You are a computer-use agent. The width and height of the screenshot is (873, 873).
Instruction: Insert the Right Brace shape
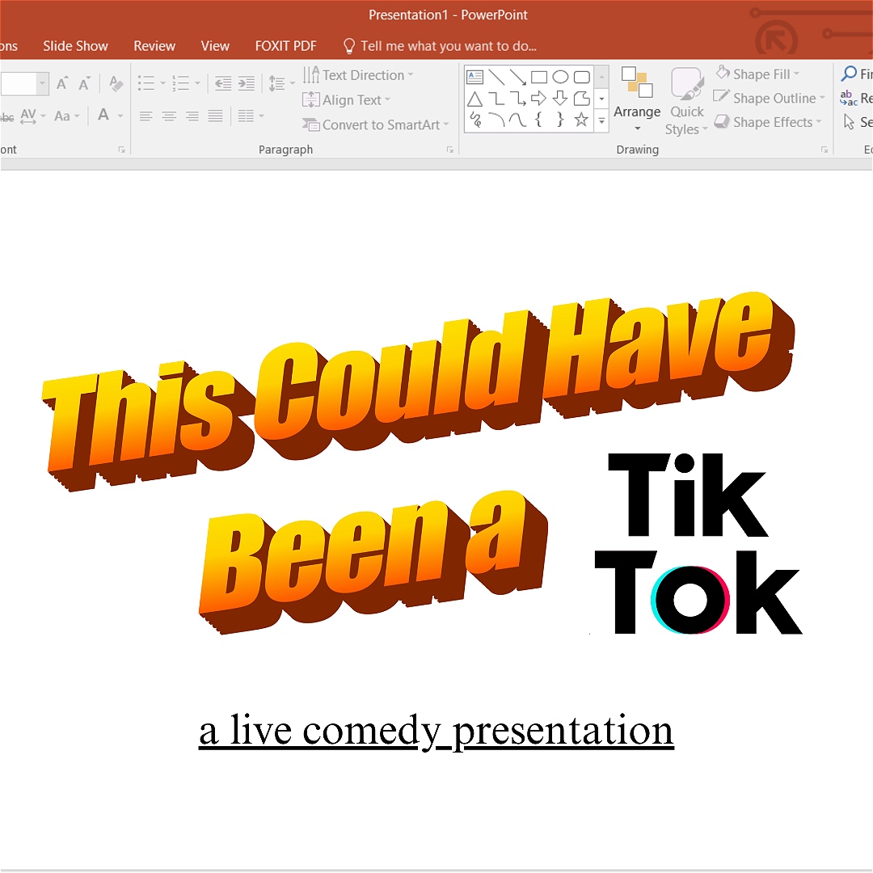[x=560, y=119]
